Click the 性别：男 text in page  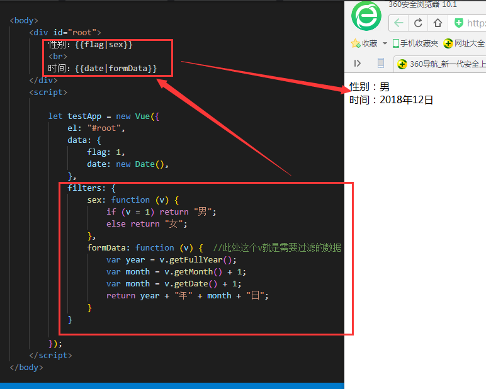(369, 86)
